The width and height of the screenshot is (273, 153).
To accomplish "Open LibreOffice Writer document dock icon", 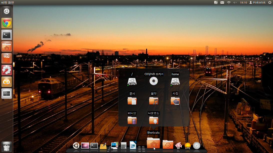I will pyautogui.click(x=133, y=145).
